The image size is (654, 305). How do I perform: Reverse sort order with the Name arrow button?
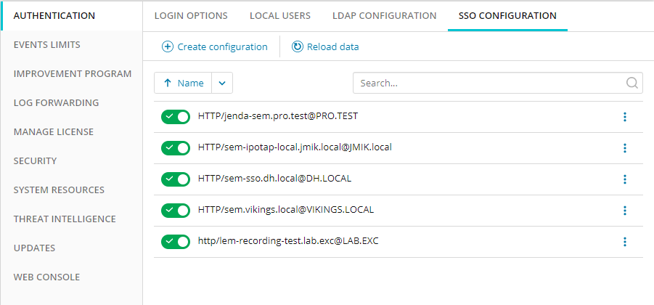pyautogui.click(x=183, y=83)
